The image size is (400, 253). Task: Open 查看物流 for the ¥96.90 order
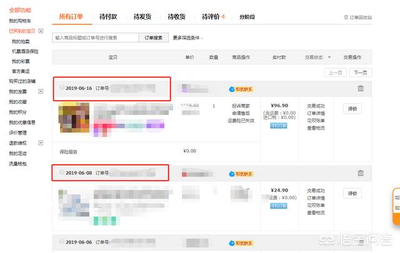(x=316, y=128)
